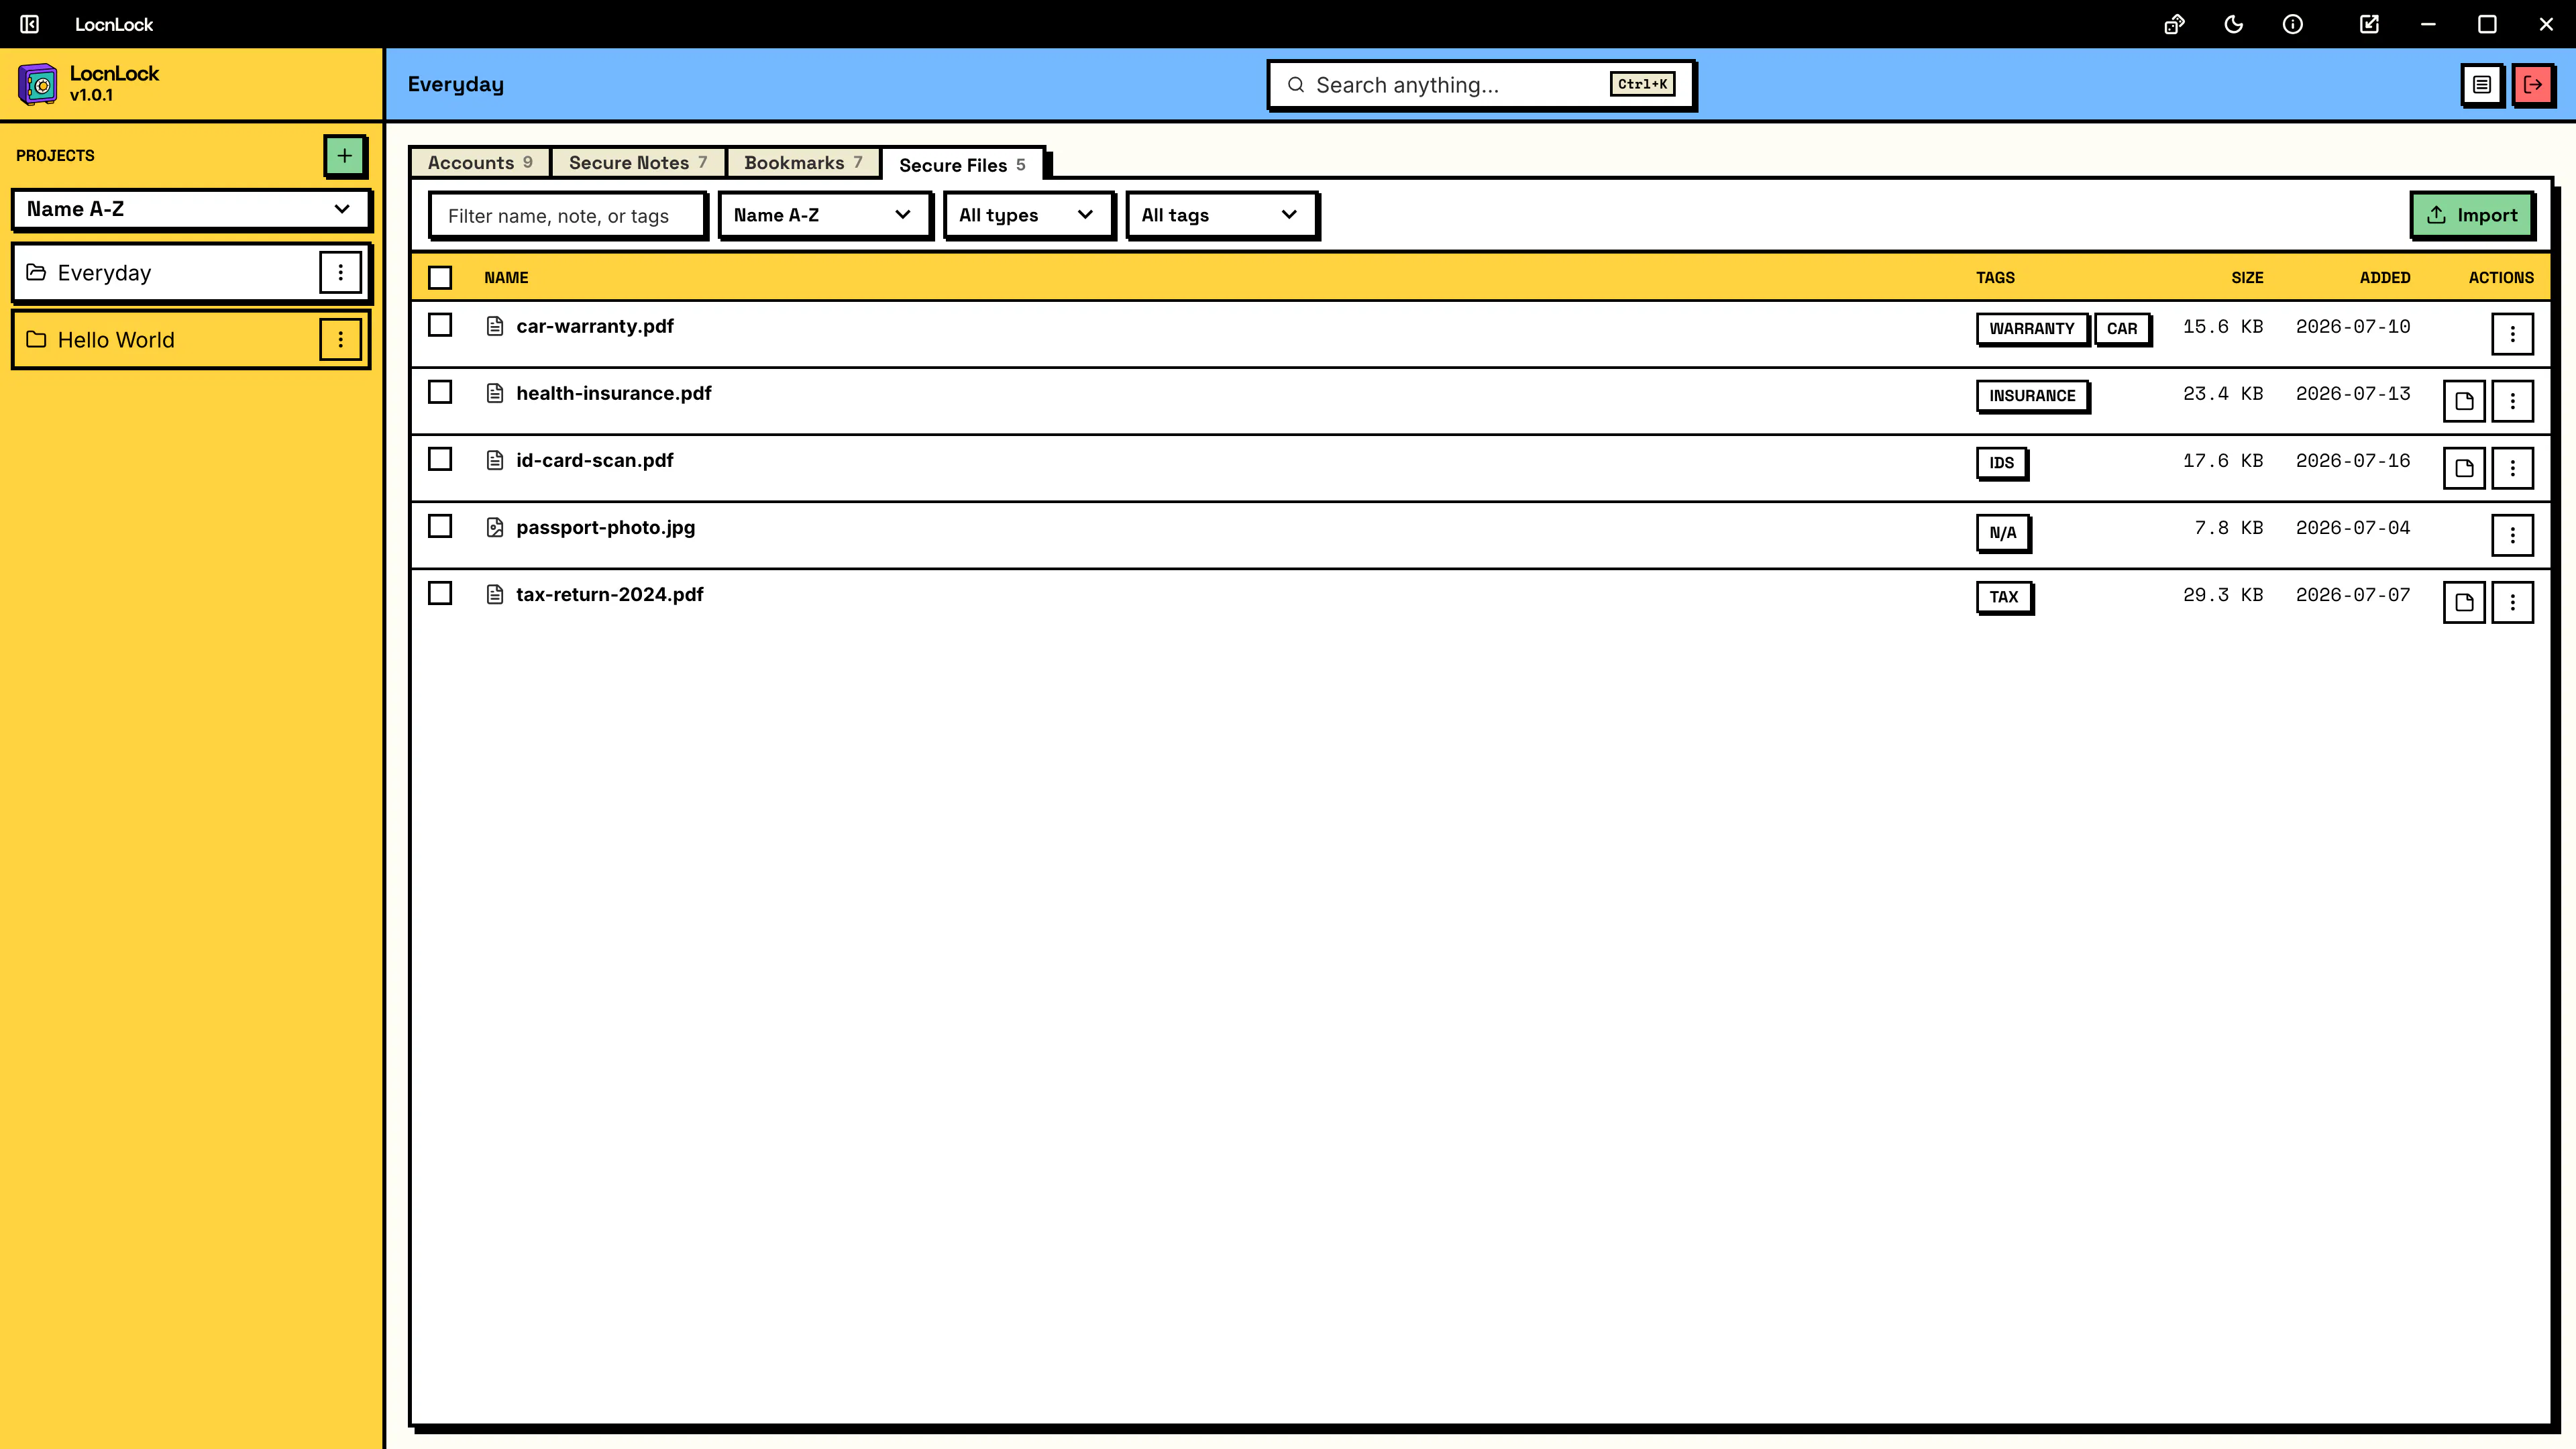The image size is (2576, 1449).
Task: Click the Ctrl+K shortcut badge
Action: (1642, 84)
